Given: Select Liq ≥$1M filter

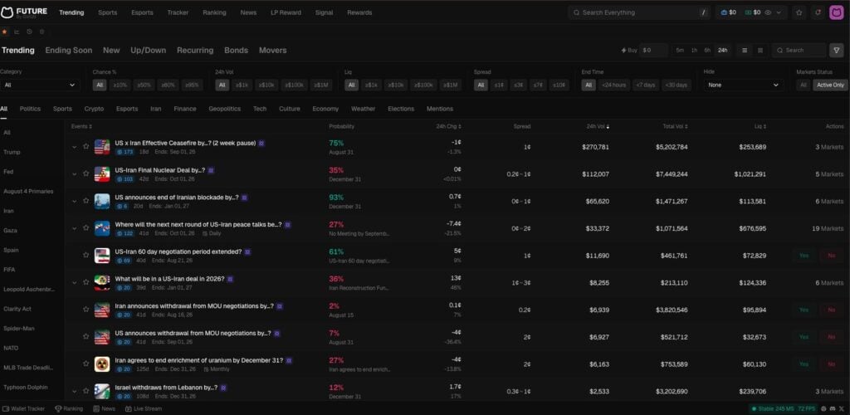Looking at the screenshot, I should point(451,85).
